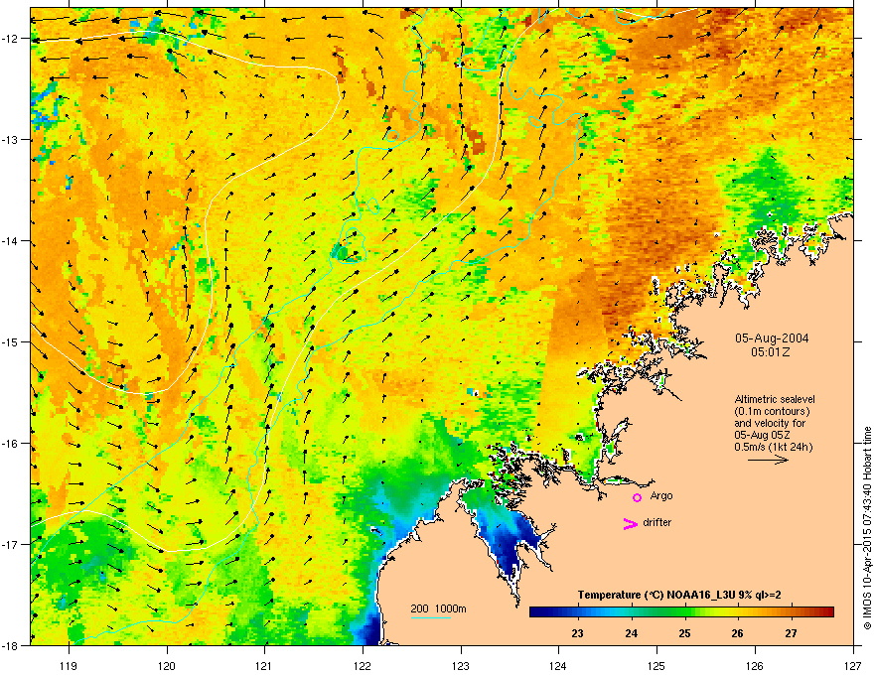Image resolution: width=874 pixels, height=675 pixels.
Task: Click the latitude axis label -16
Action: coord(10,444)
